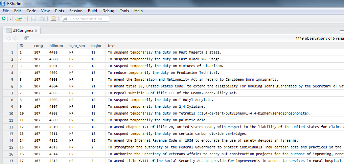Click the safety devices in firearms cell
Viewport: 344px width, 164px height.
pyautogui.click(x=225, y=141)
